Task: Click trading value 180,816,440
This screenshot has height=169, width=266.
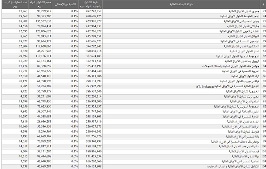Action: tap(93, 151)
